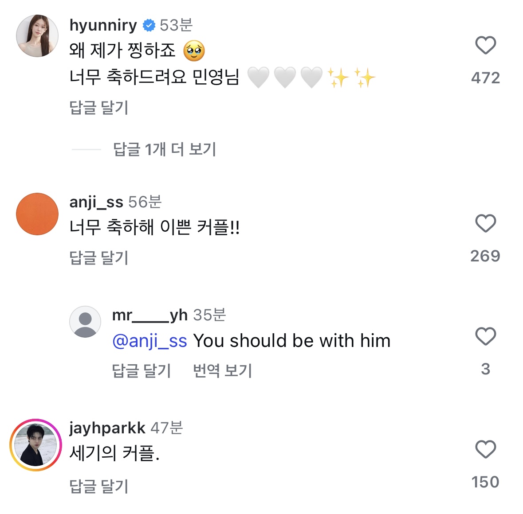Viewport: 523px width, 514px height.
Task: Open mr_____yh username link
Action: 149,315
